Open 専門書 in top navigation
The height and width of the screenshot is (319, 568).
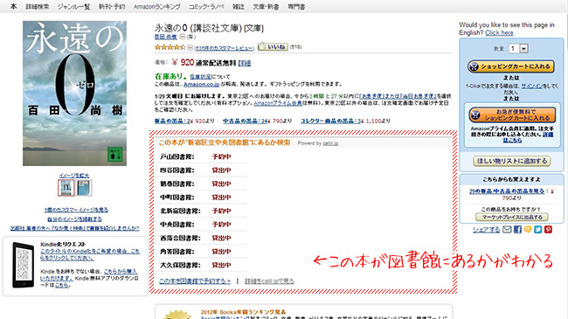click(x=296, y=6)
